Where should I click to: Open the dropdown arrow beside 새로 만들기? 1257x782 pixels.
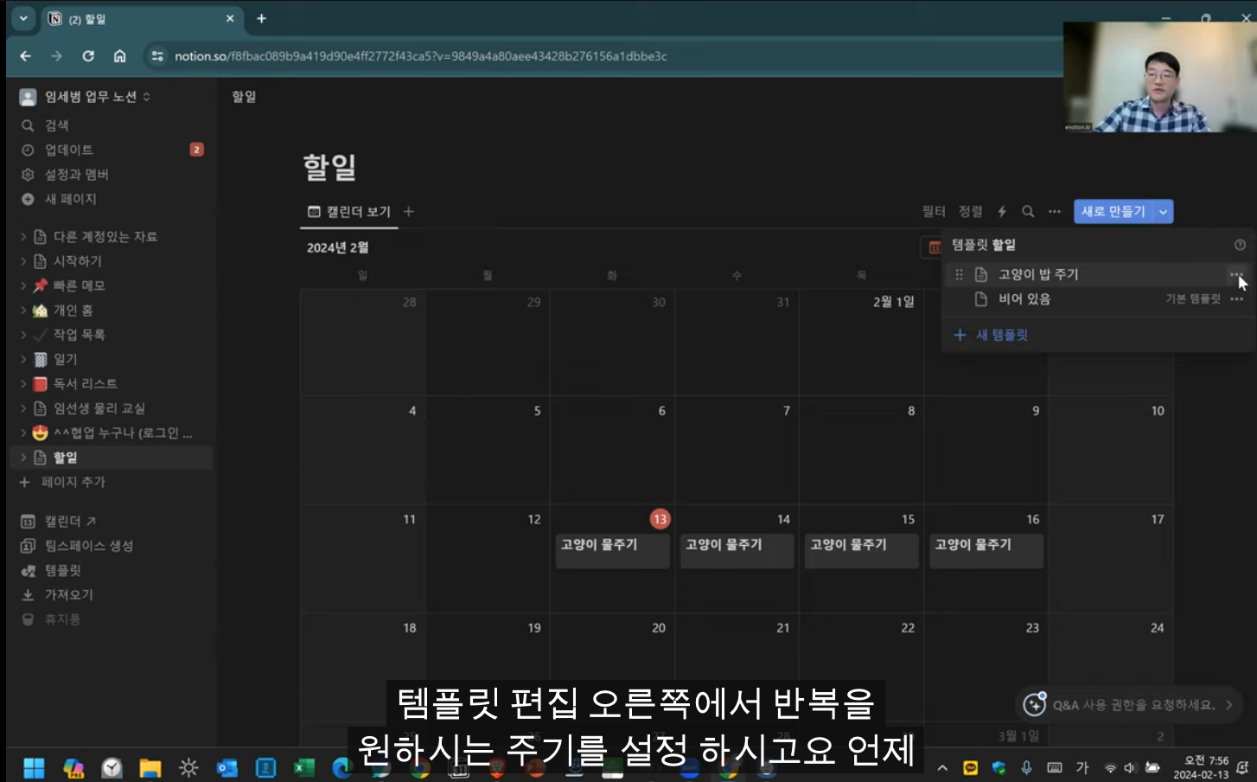tap(1164, 212)
